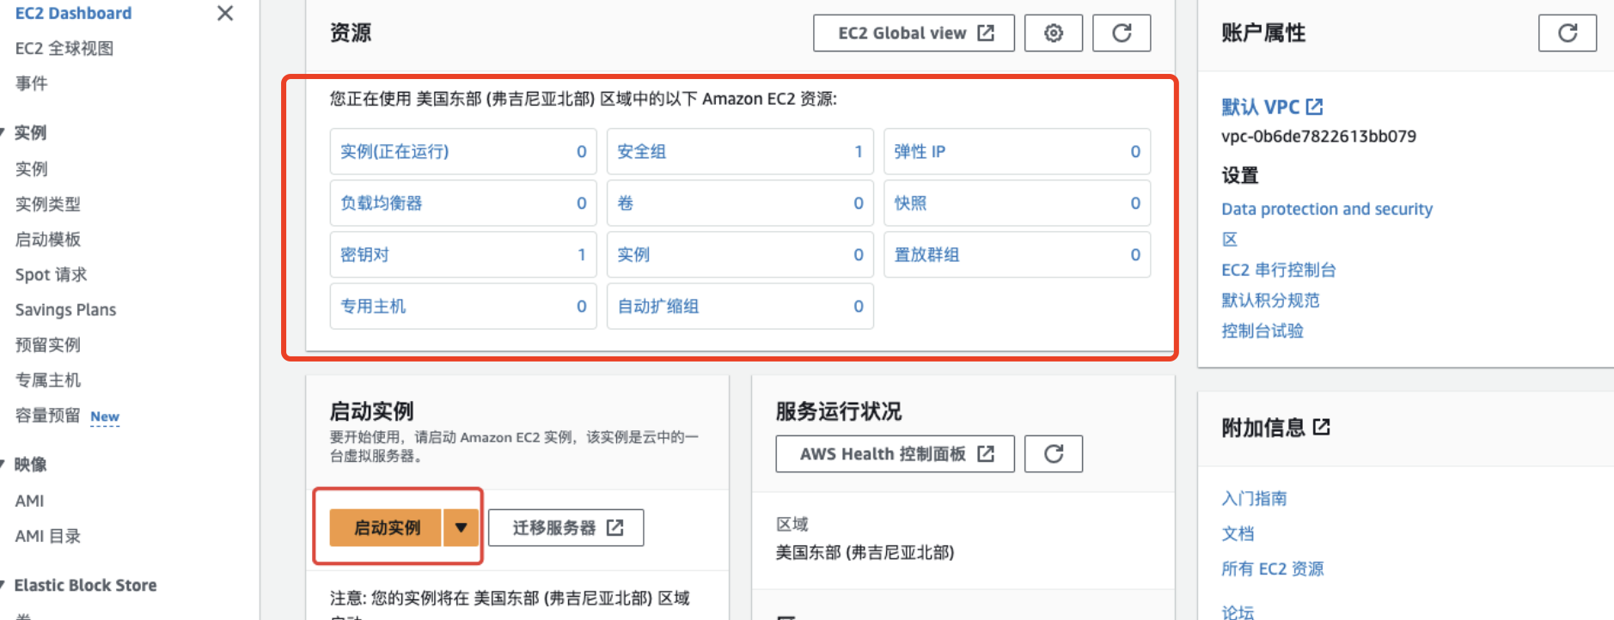1614x620 pixels.
Task: Open 所有 EC2 资源 link
Action: [x=1273, y=568]
